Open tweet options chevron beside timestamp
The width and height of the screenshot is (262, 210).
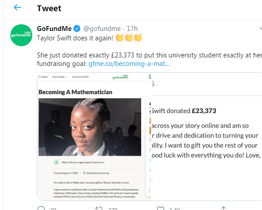point(261,29)
